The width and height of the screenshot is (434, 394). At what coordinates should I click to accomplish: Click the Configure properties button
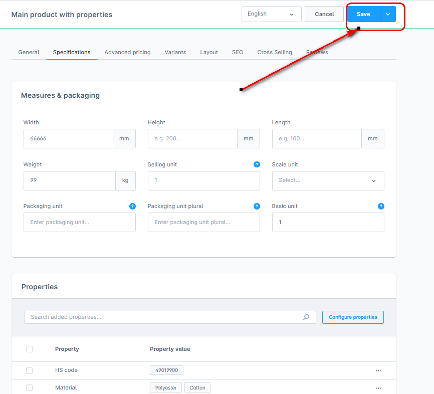353,317
